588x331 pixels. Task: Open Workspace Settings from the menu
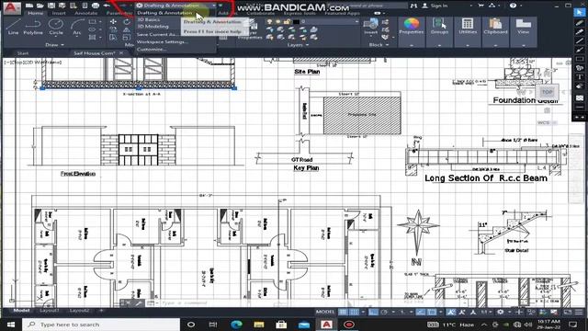click(163, 41)
